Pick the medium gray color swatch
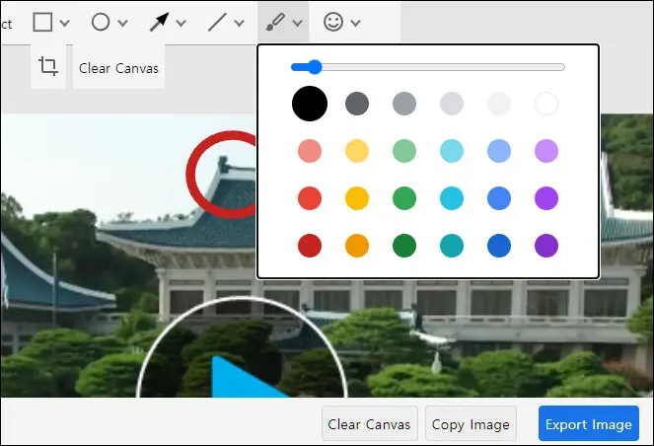Viewport: 654px width, 446px height. (x=404, y=104)
